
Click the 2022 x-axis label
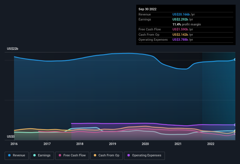(x=211, y=144)
